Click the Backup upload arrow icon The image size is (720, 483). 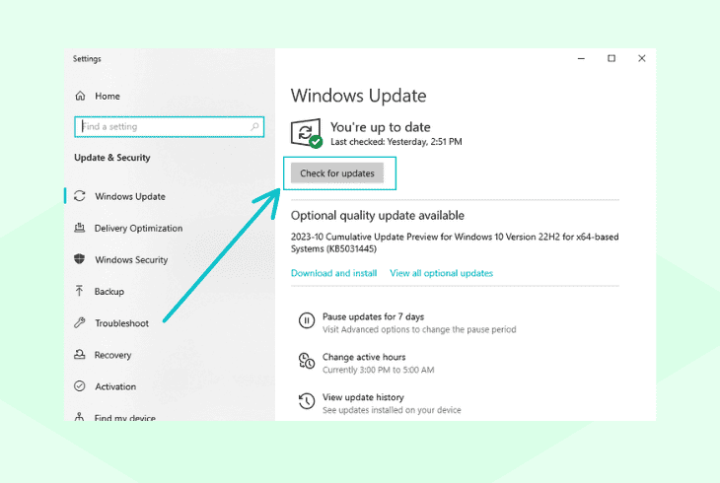tap(80, 291)
